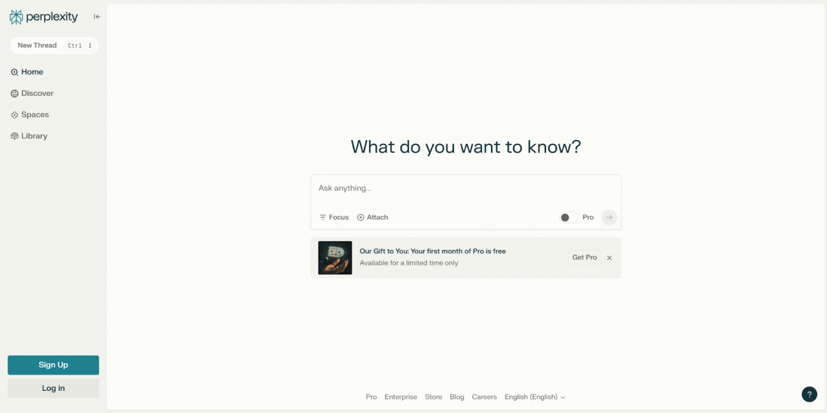Click the Discover globe icon
Image resolution: width=827 pixels, height=413 pixels.
tap(15, 93)
